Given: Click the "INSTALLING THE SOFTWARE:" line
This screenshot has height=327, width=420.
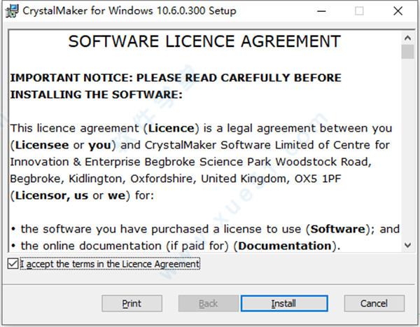Looking at the screenshot, I should pyautogui.click(x=97, y=95).
